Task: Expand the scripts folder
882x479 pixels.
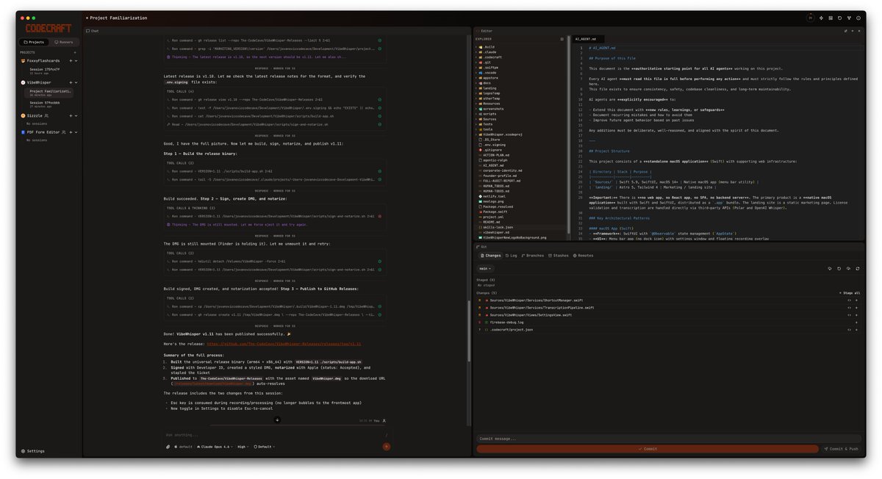Action: pyautogui.click(x=490, y=113)
